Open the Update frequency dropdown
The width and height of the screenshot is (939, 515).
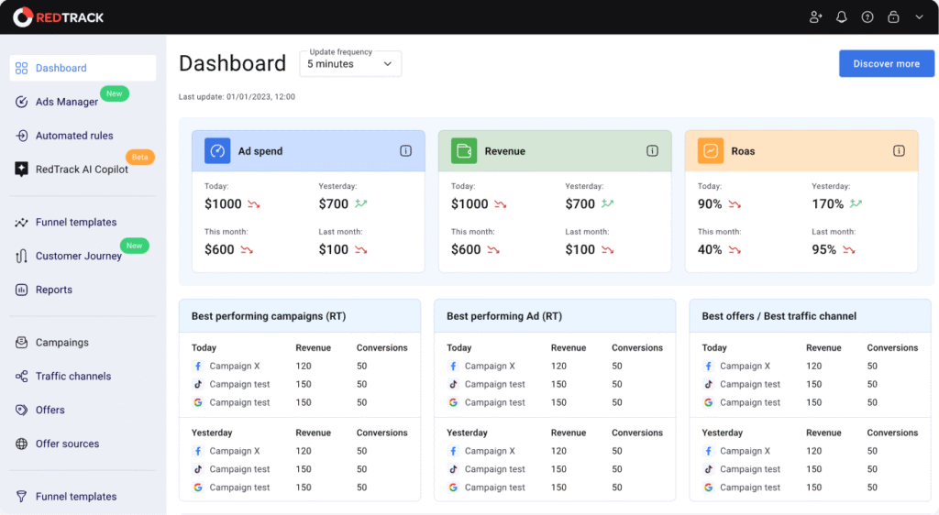[350, 63]
